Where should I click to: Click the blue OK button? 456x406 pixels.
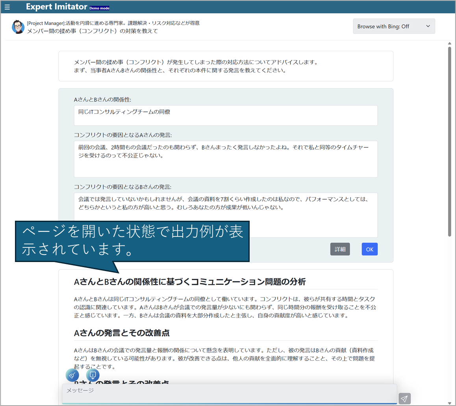click(370, 249)
